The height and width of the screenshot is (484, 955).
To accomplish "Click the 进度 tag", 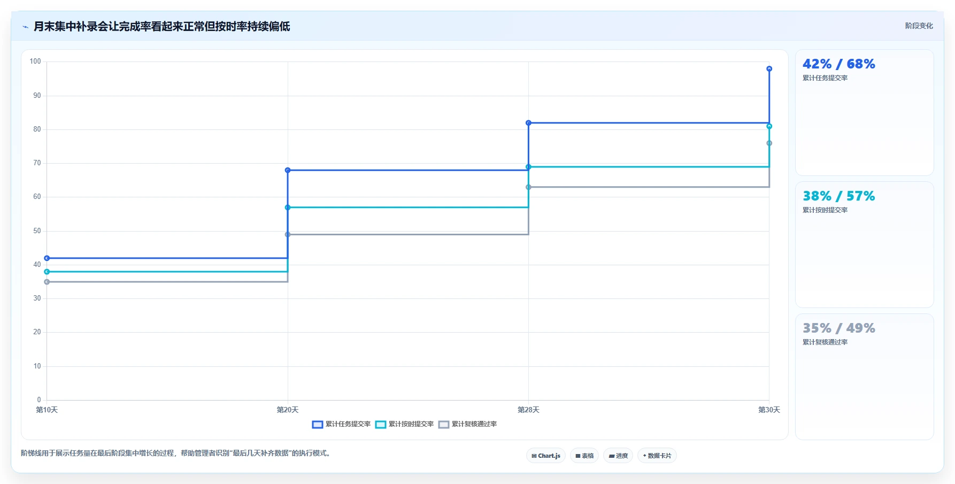I will tap(618, 456).
